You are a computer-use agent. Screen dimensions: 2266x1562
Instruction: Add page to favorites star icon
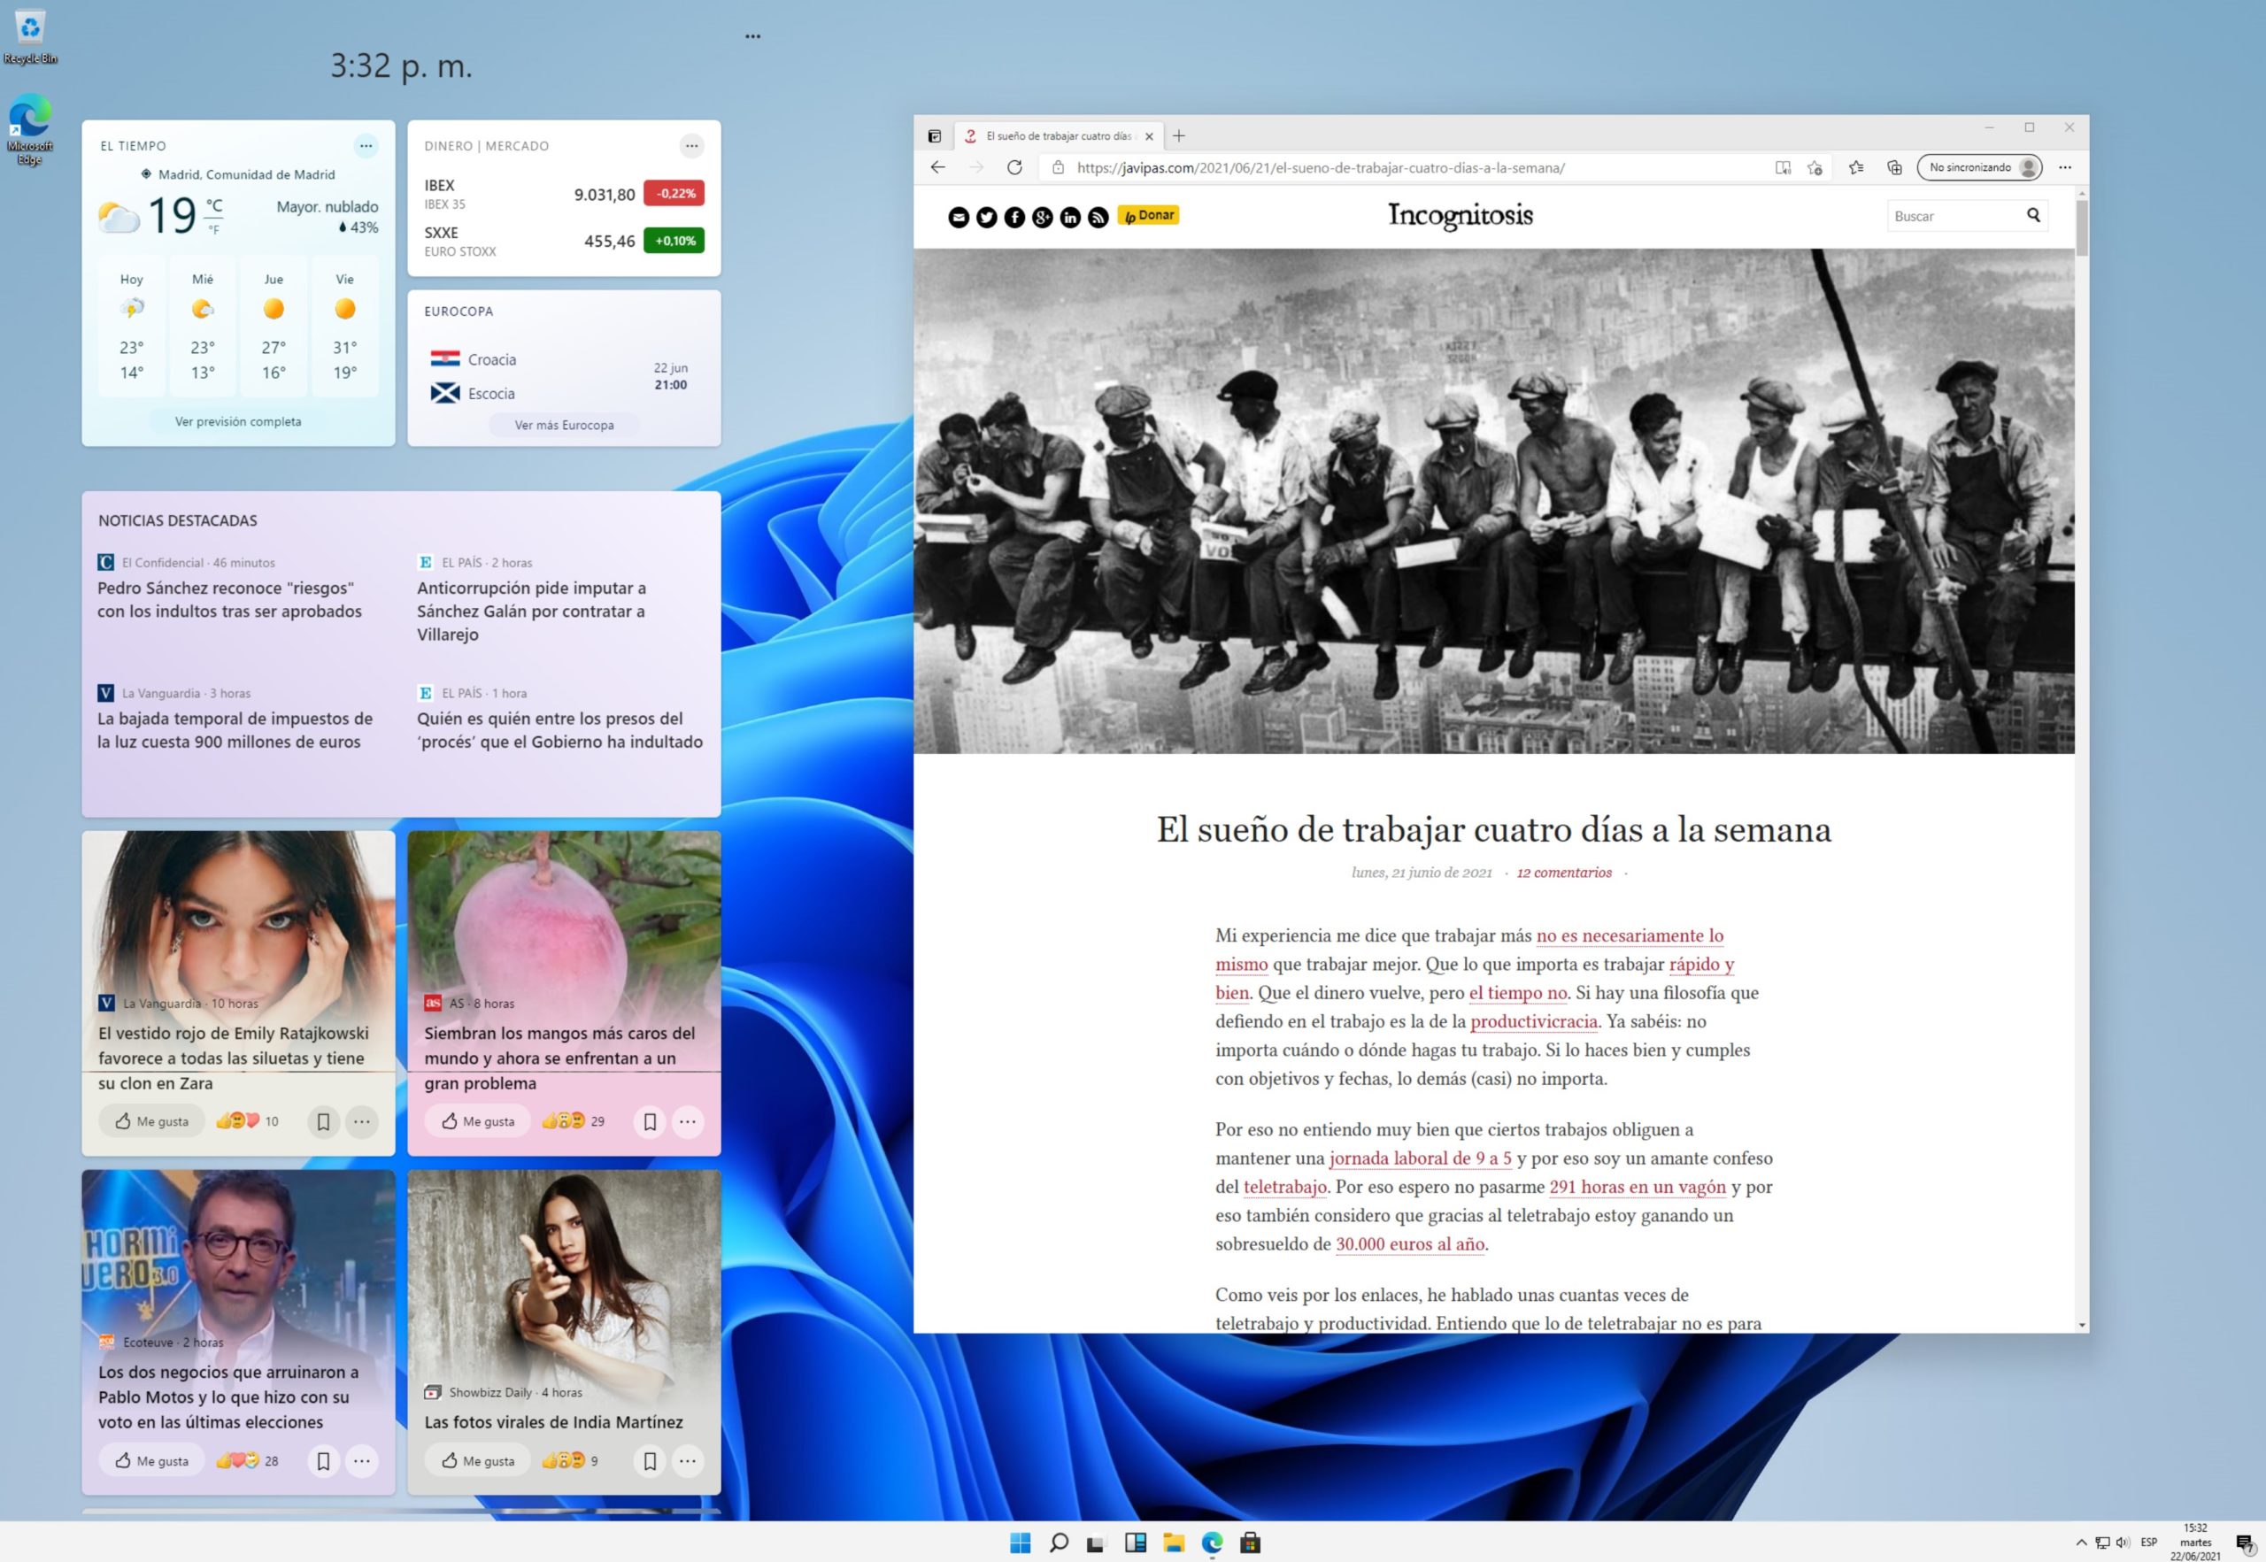[x=1815, y=167]
